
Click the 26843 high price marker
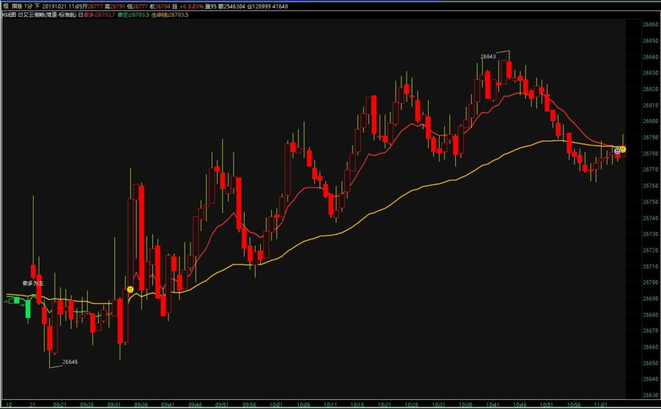coord(488,57)
